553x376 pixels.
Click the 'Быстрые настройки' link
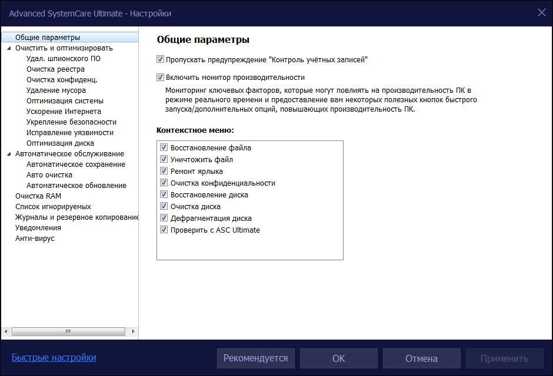tap(54, 357)
